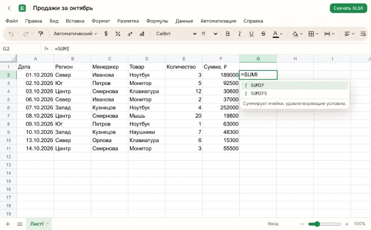Image resolution: width=371 pixels, height=230 pixels.
Task: Redo the last undone action
Action: pyautogui.click(x=25, y=34)
